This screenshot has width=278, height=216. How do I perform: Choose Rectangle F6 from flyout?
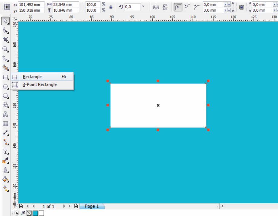coord(42,77)
